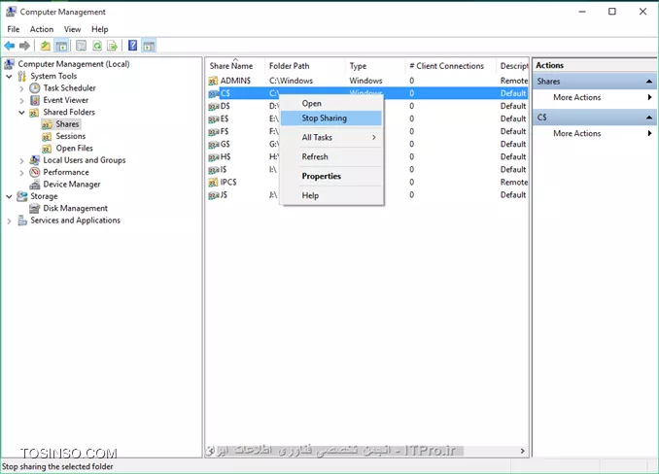Sort by Share Name column header

235,66
